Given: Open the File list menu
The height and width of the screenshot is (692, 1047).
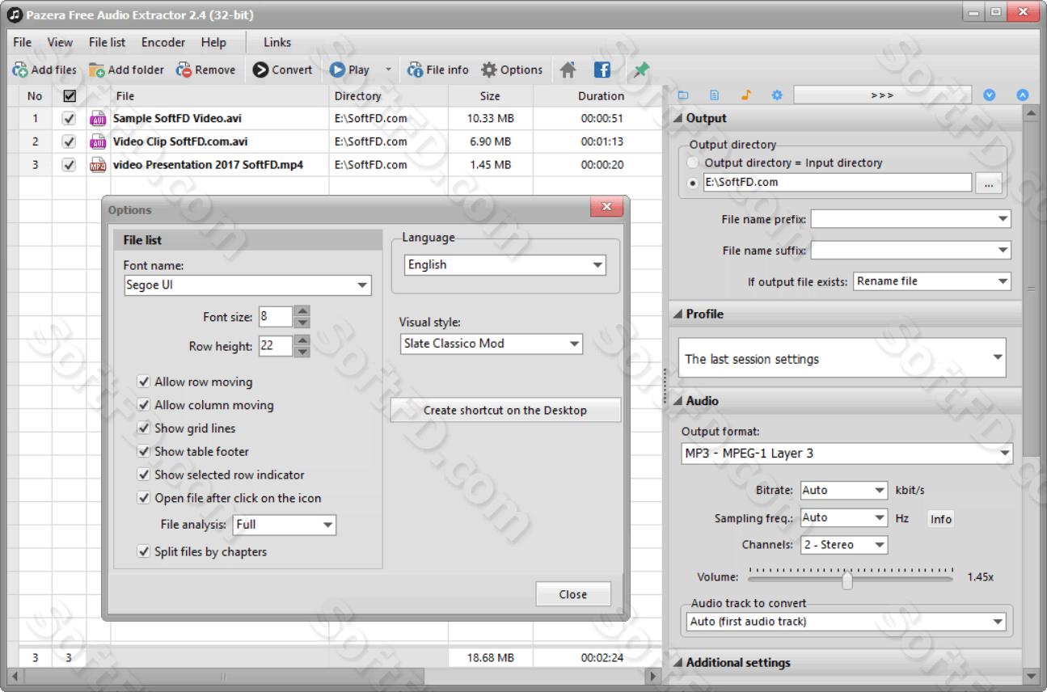Looking at the screenshot, I should tap(106, 42).
